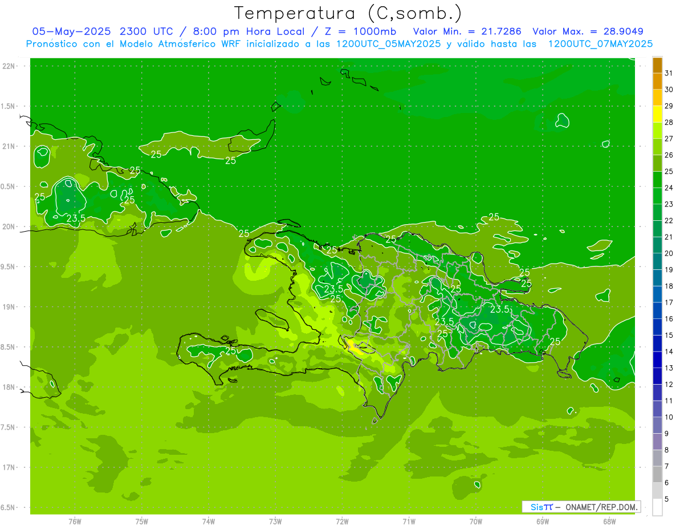Select 'Valor Max. = 28.9049' text
Viewport: 684px width, 529px height.
[x=588, y=31]
